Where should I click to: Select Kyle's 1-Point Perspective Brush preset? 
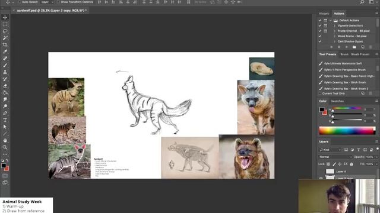[345, 70]
